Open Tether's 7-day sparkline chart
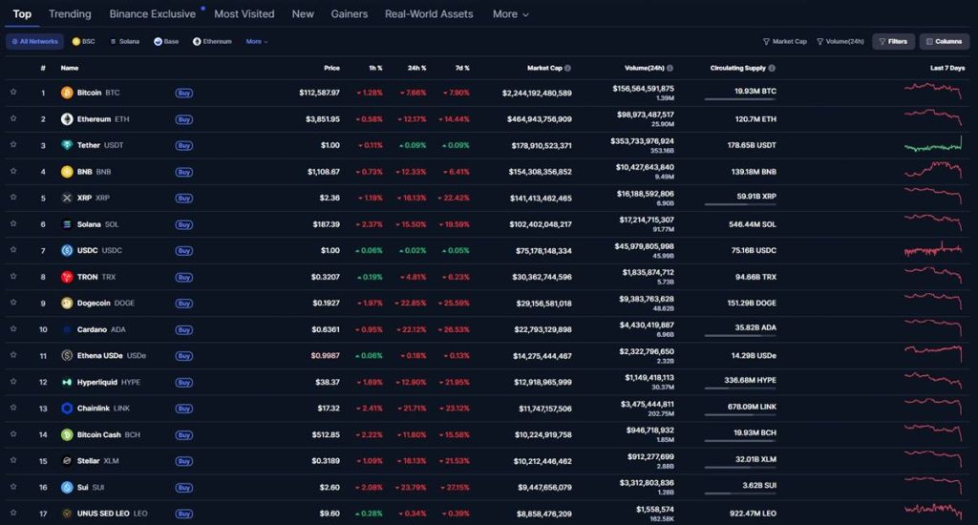 933,145
